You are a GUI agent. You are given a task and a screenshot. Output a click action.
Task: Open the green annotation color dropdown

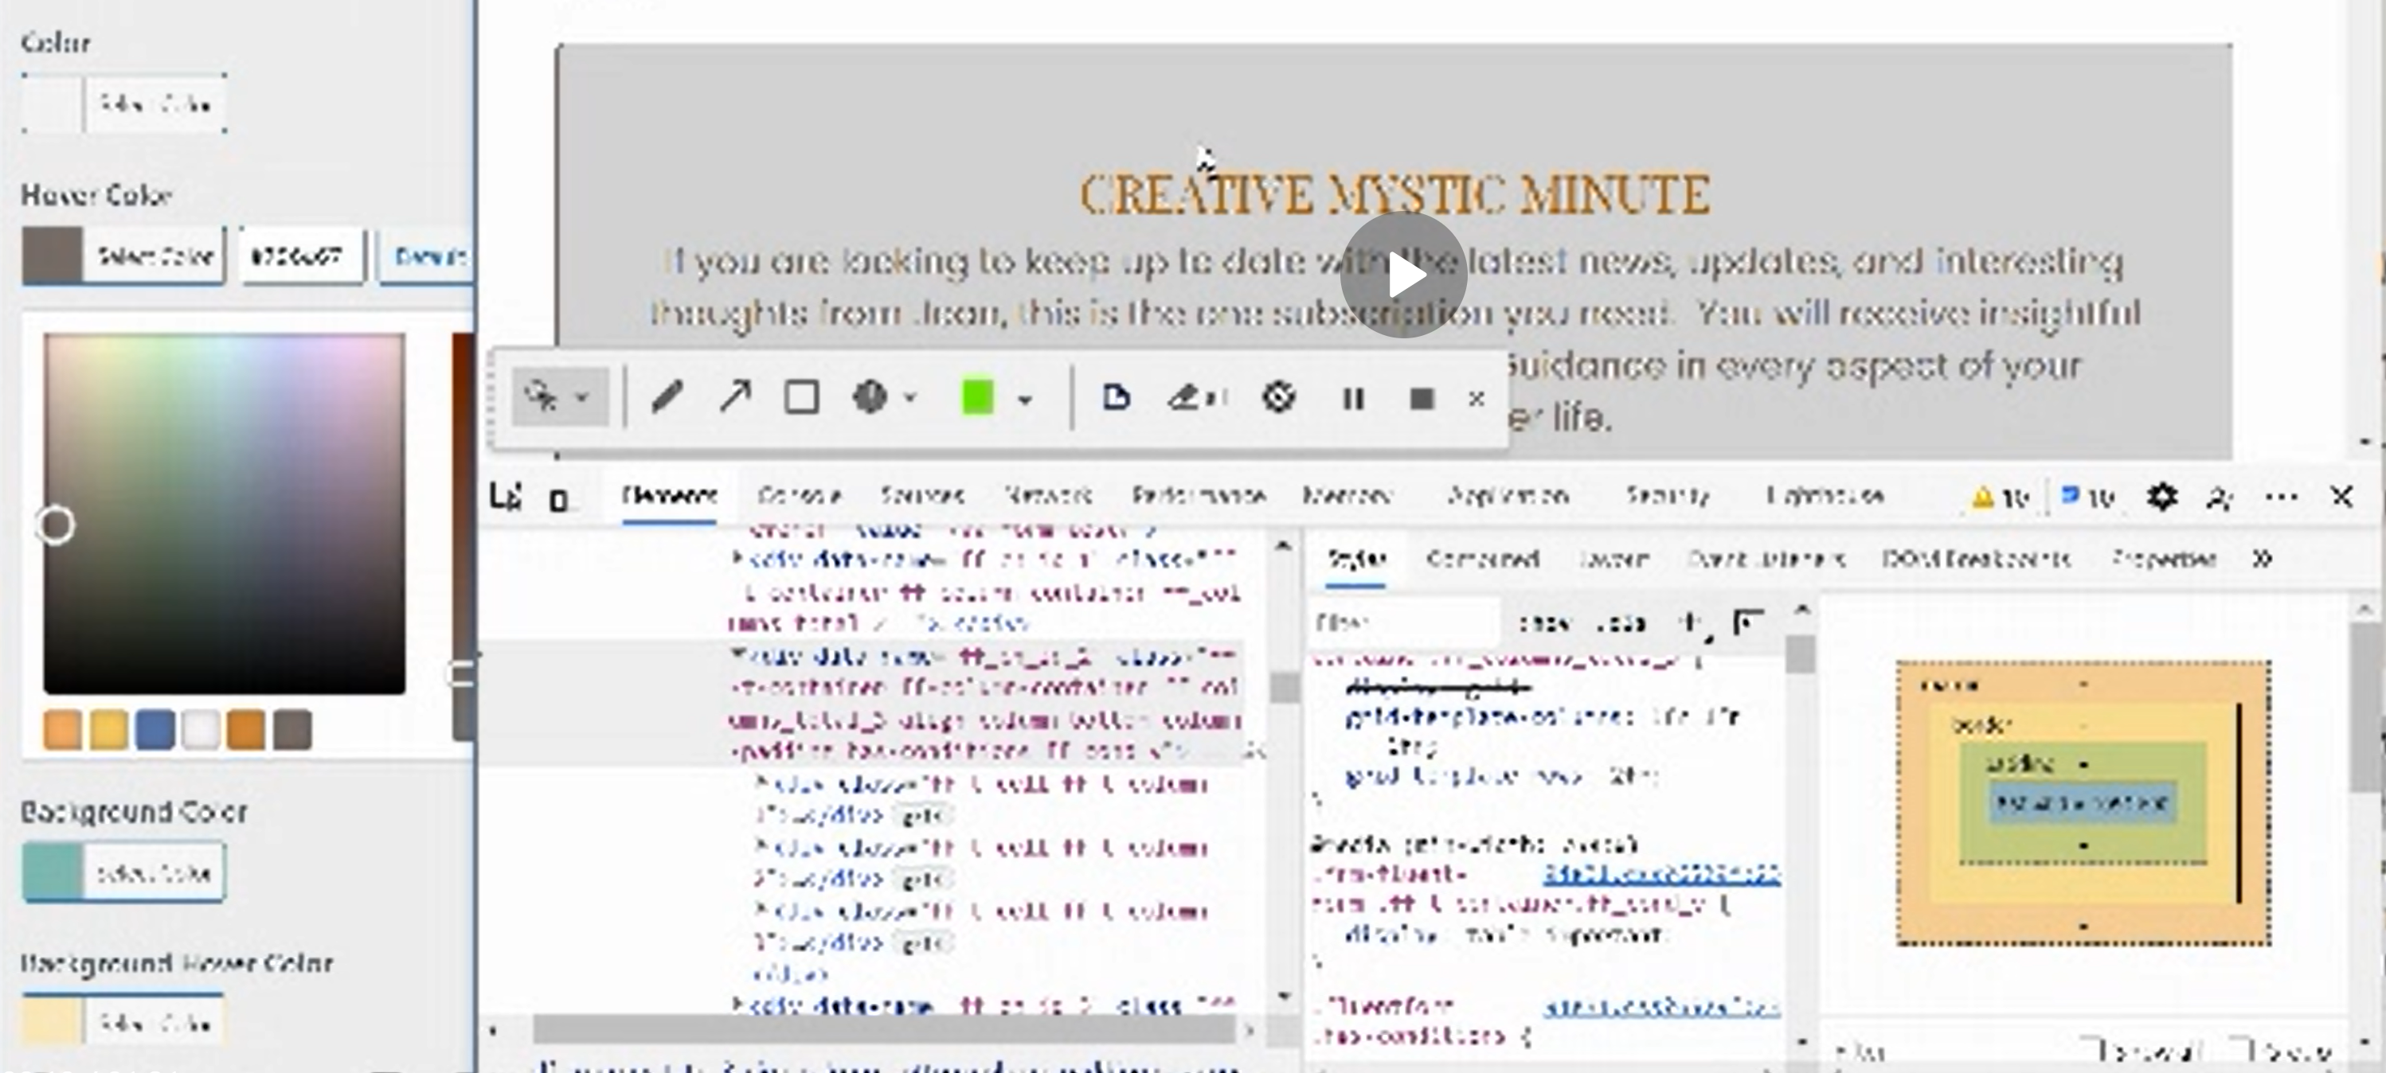click(1025, 400)
